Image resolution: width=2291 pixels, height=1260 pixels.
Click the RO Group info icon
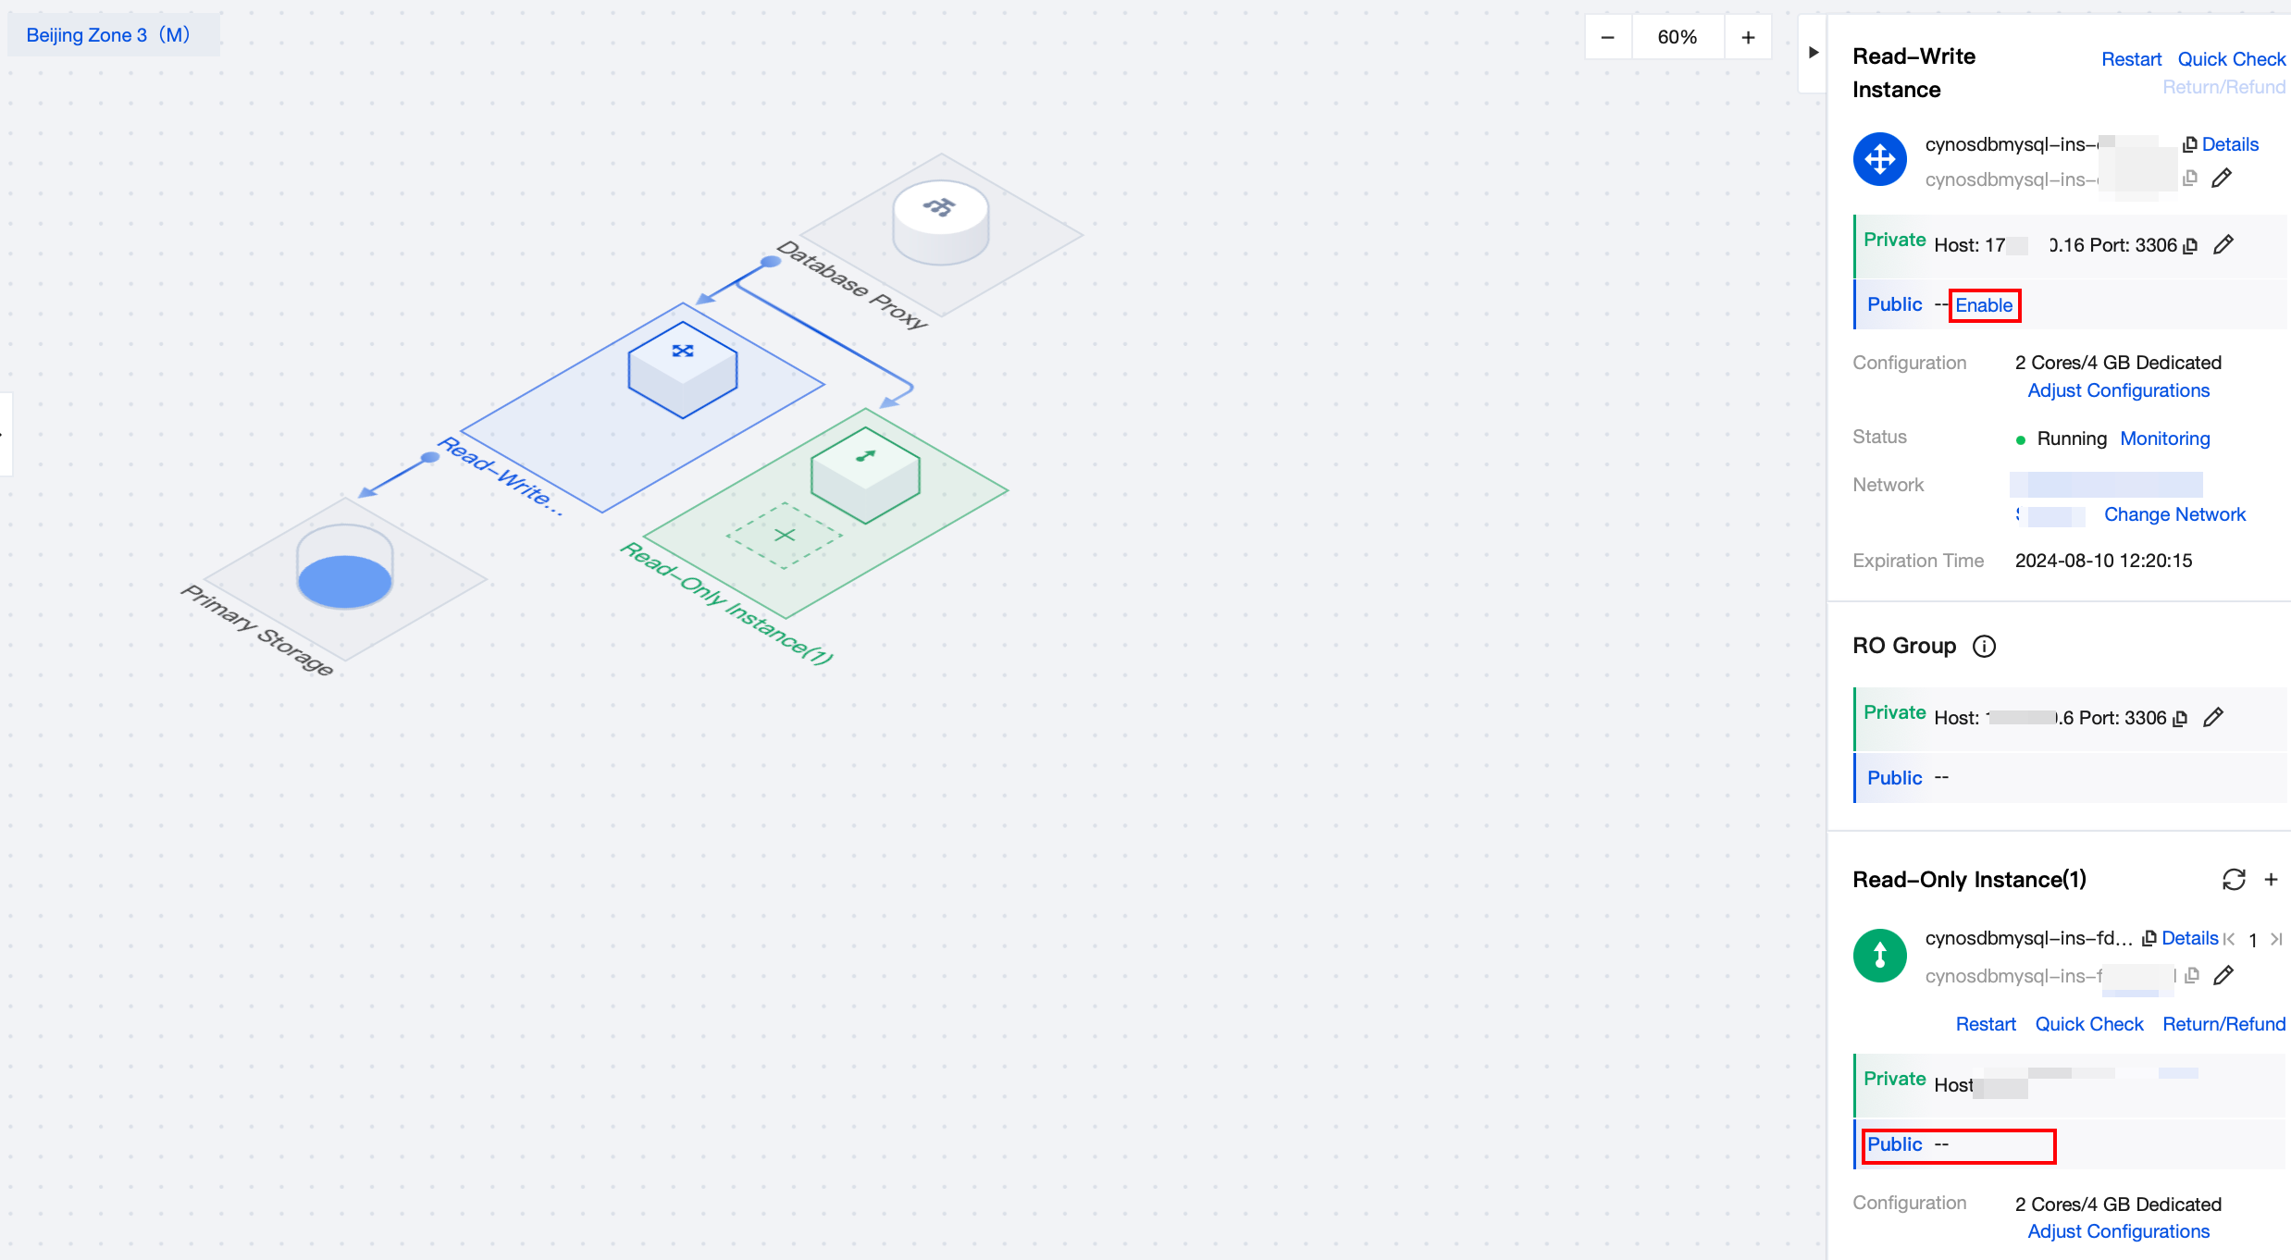point(1984,646)
